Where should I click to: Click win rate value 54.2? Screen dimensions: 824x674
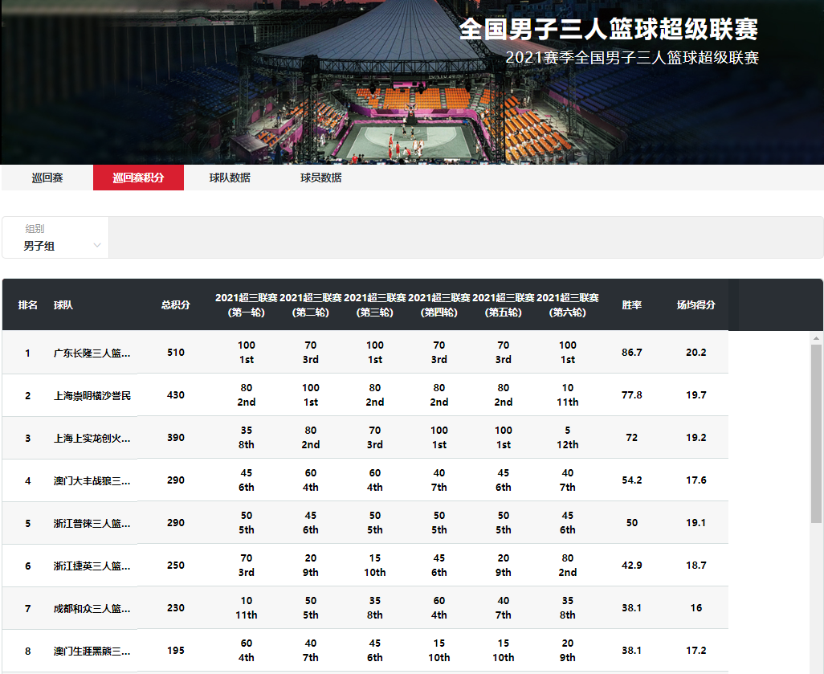pos(632,480)
